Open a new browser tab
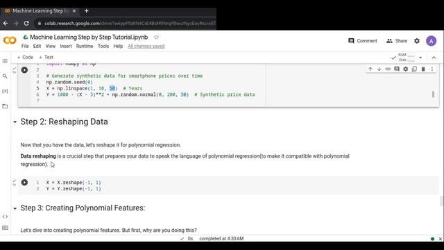 pos(86,11)
